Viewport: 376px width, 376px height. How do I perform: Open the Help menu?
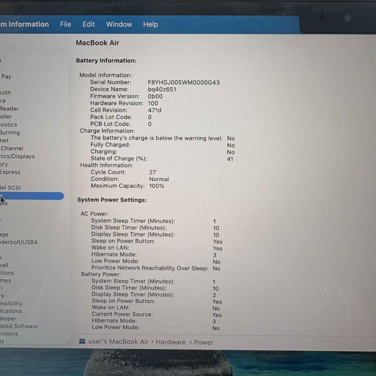[x=150, y=24]
